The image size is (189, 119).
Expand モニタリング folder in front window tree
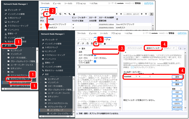(x=41, y=79)
